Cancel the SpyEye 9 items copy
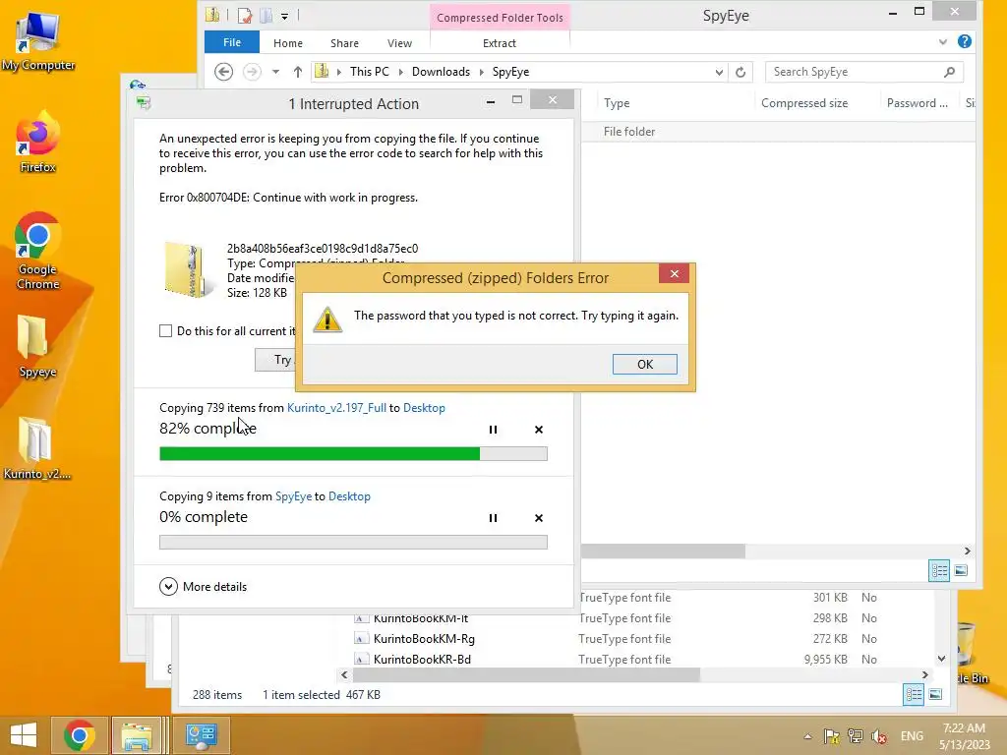The image size is (1007, 755). 539,518
